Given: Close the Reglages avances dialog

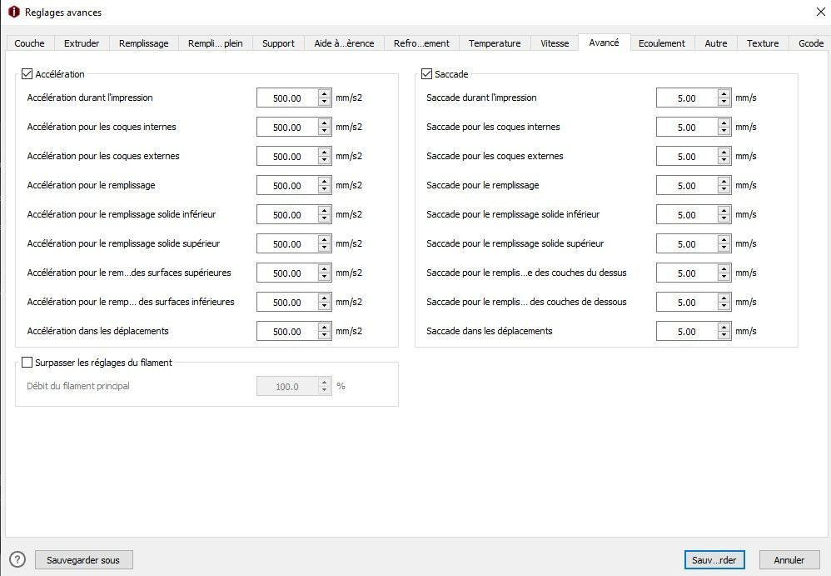Looking at the screenshot, I should tap(820, 12).
